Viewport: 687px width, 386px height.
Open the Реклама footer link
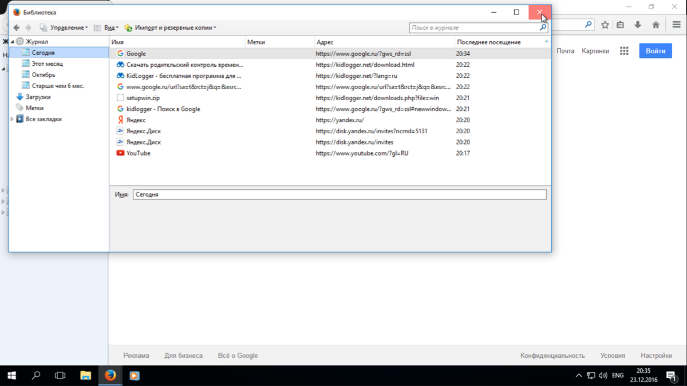point(136,356)
